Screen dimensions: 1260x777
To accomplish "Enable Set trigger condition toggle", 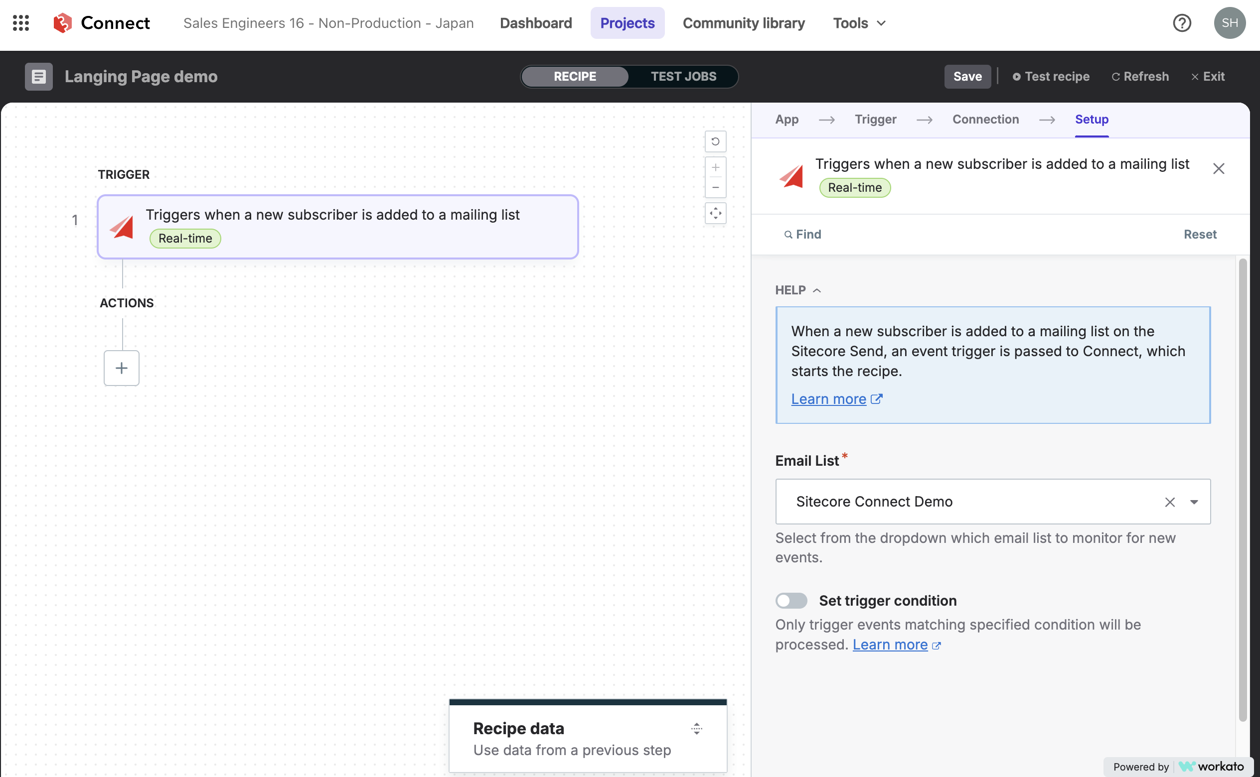I will (x=790, y=600).
